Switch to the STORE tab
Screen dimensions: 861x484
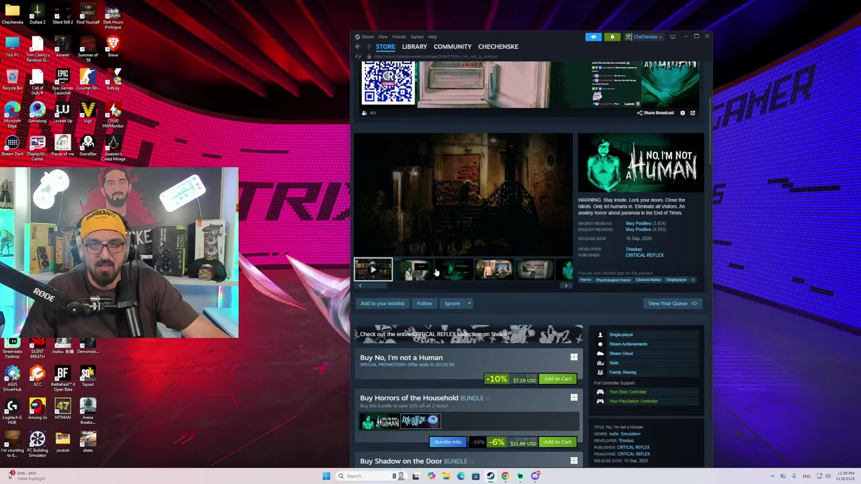click(385, 46)
